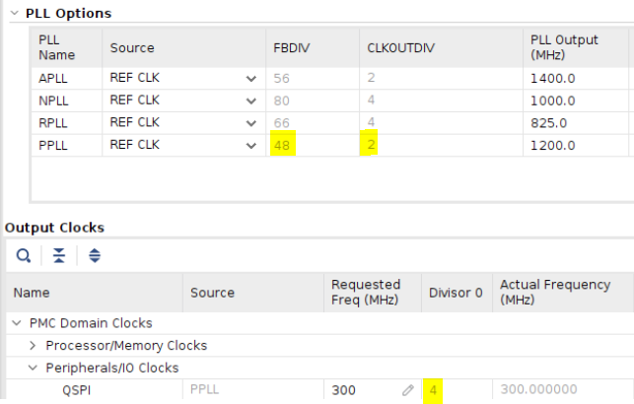Click the expand all icon
The image size is (634, 404).
pyautogui.click(x=95, y=256)
